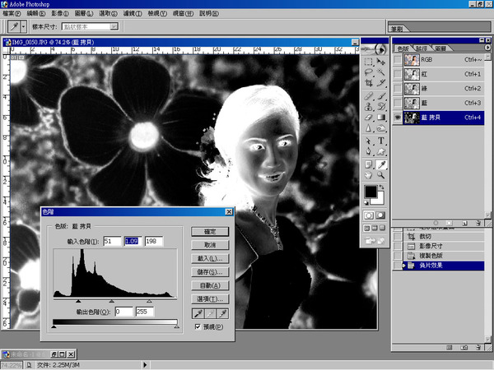Select the Hand tool
The width and height of the screenshot is (494, 370).
coord(370,175)
